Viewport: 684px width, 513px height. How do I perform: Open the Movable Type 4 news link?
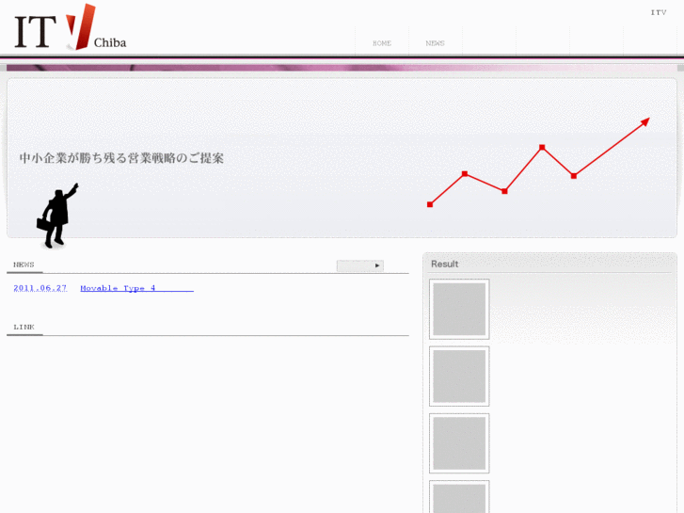pyautogui.click(x=136, y=288)
